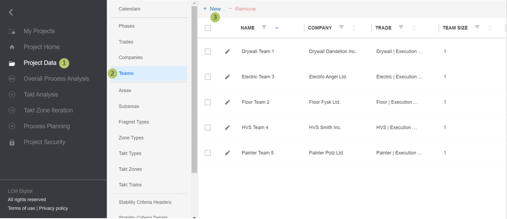Viewport: 507px width, 219px height.
Task: Edit Electric Team 3 using pencil icon
Action: pyautogui.click(x=228, y=77)
